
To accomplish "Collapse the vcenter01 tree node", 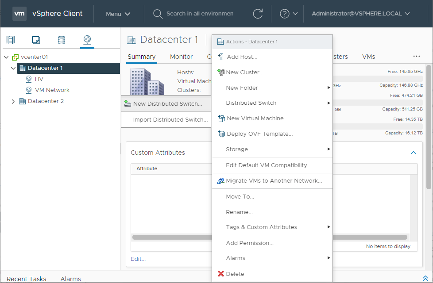I will (x=6, y=57).
